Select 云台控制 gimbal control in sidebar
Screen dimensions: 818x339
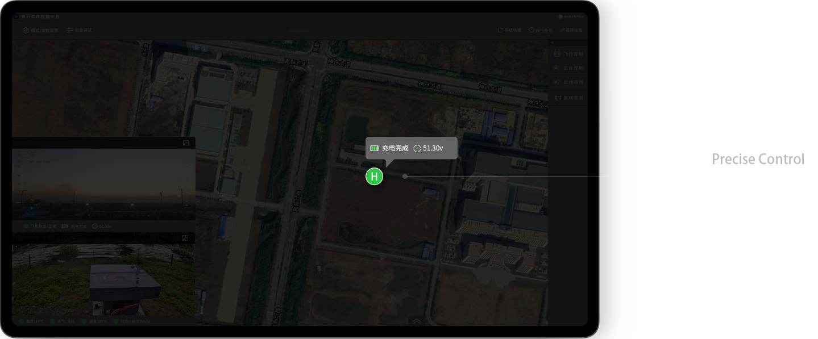(568, 68)
